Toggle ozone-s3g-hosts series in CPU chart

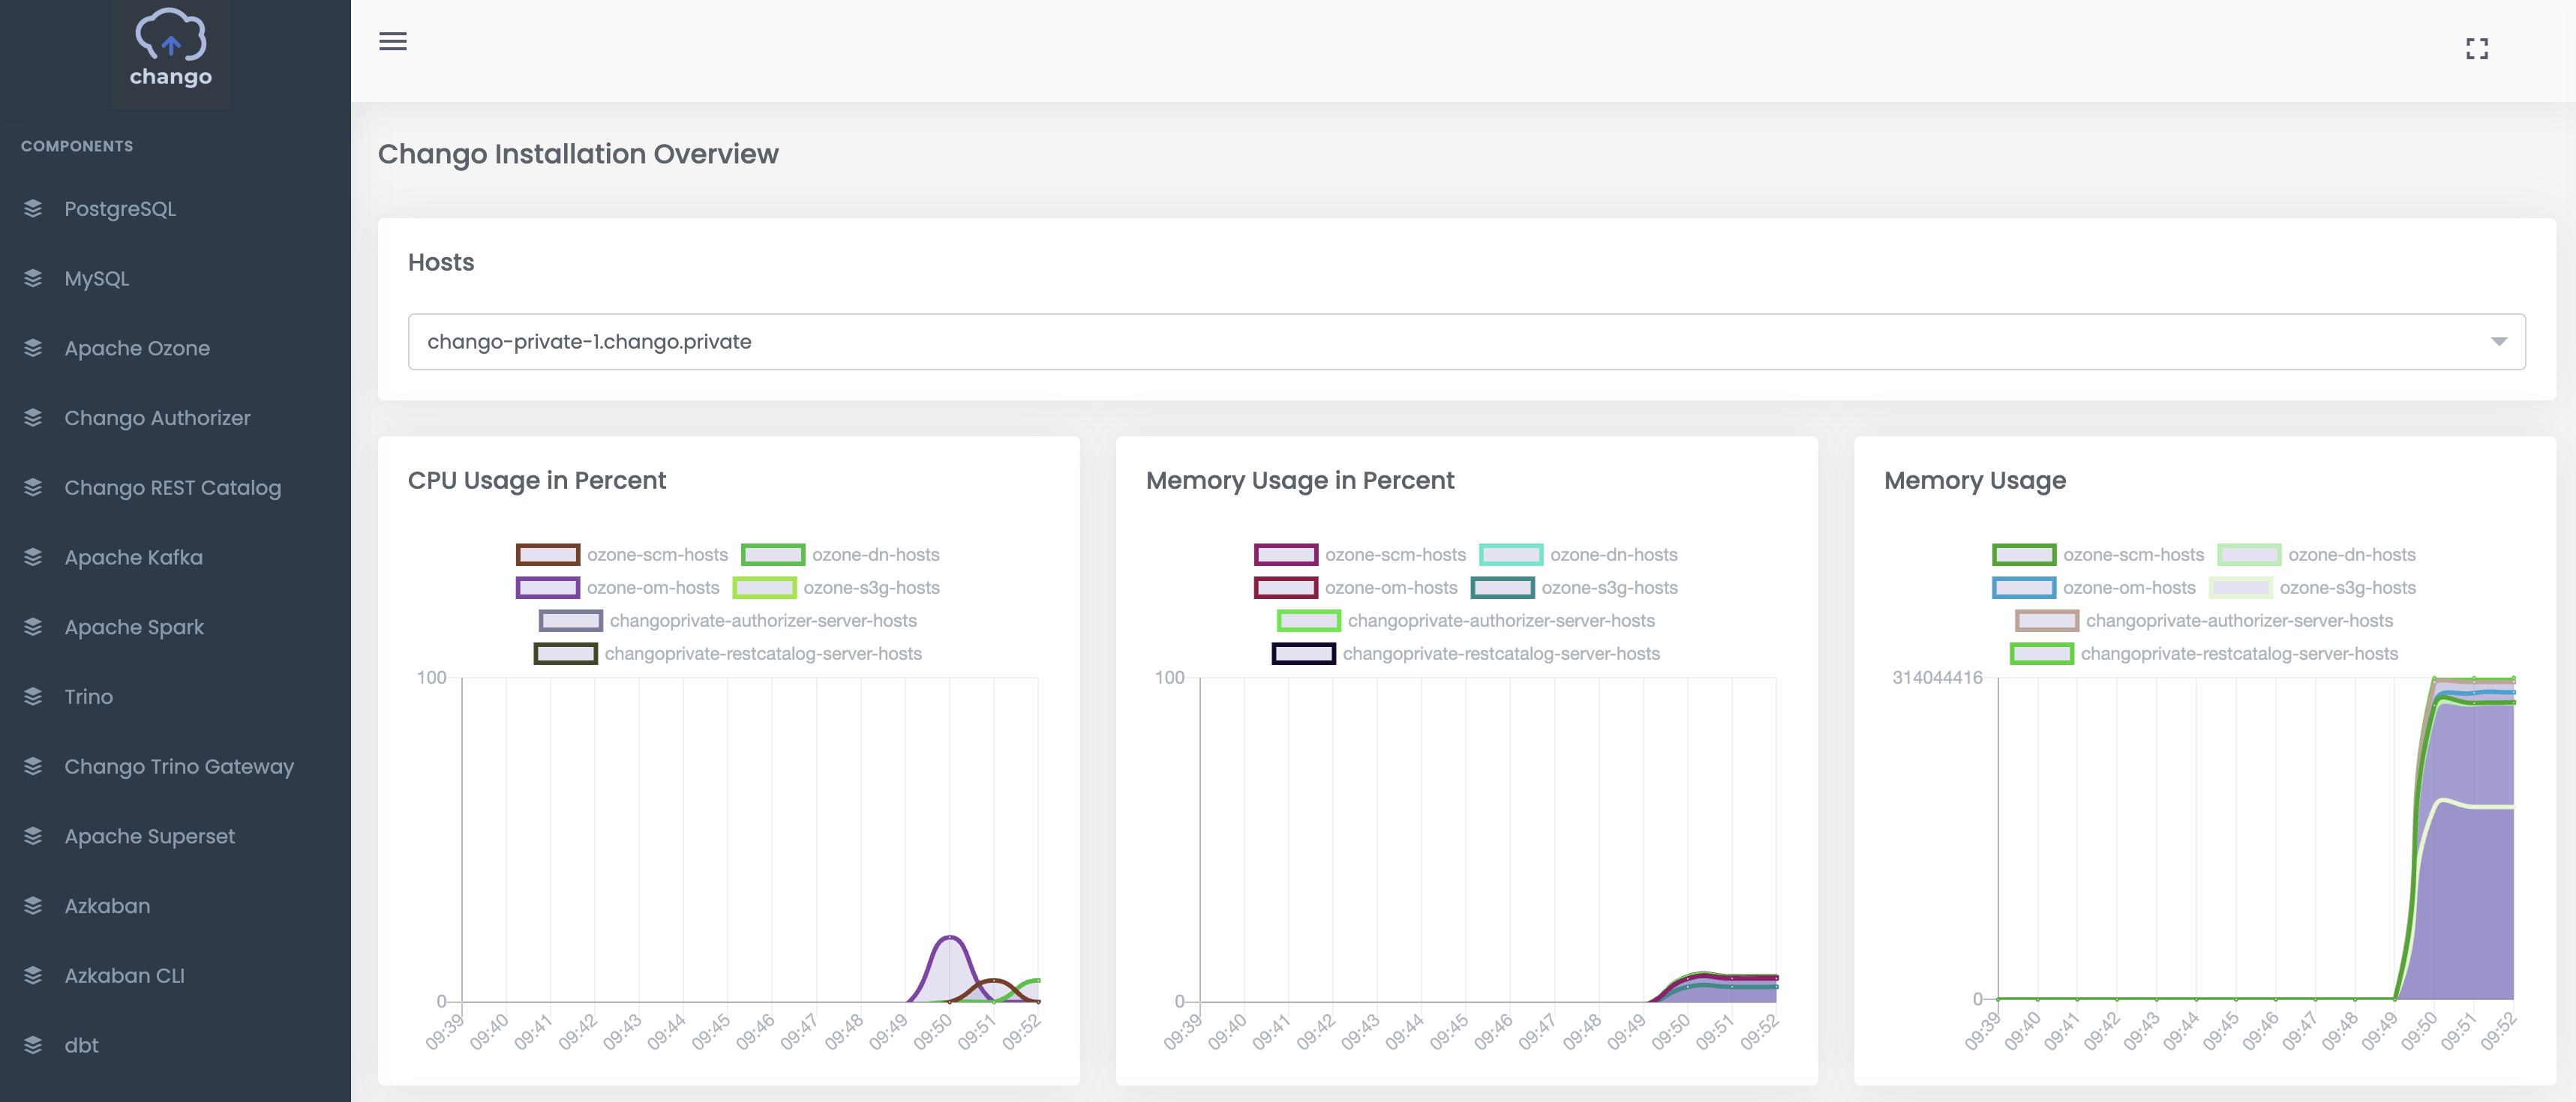[836, 588]
